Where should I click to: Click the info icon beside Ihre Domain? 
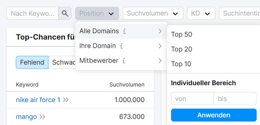(x=121, y=46)
